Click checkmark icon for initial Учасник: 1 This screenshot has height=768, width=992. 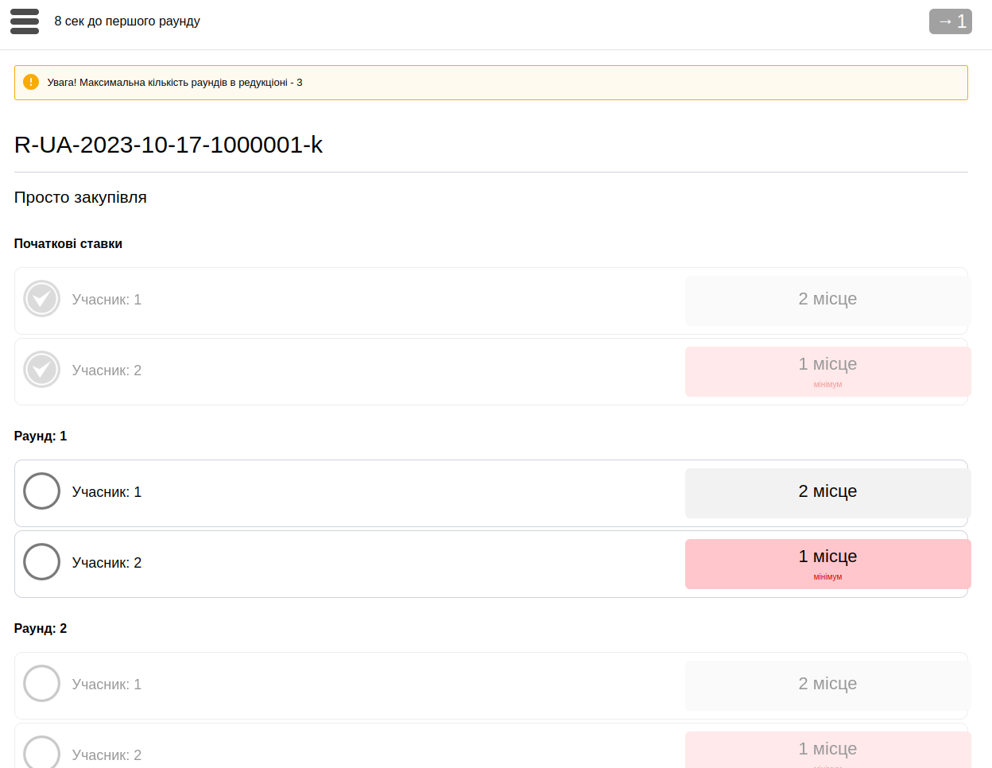41,299
